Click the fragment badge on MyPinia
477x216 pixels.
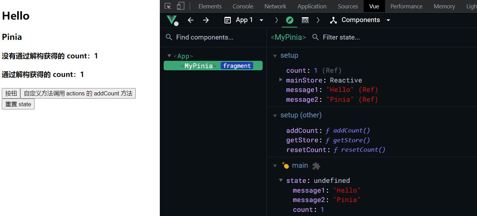tap(237, 66)
